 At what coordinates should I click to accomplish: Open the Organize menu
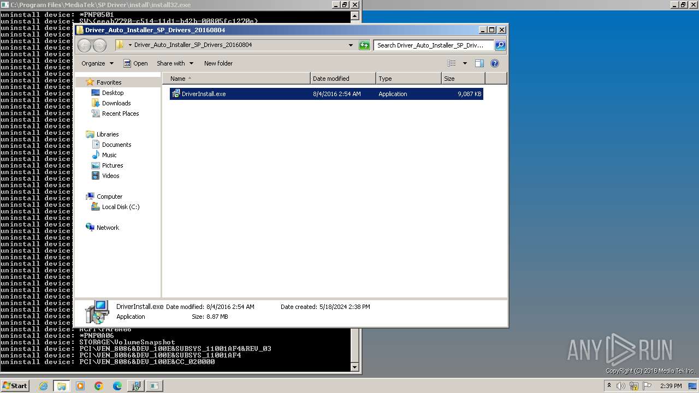pyautogui.click(x=97, y=63)
